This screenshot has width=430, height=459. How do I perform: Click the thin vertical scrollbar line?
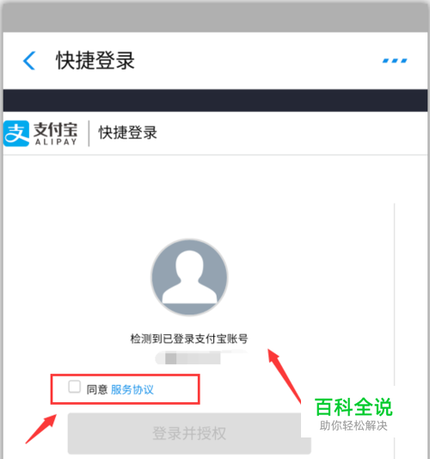395,295
